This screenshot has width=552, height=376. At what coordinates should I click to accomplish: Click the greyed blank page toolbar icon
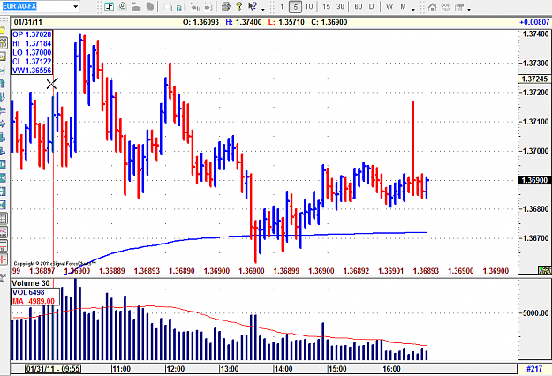click(168, 7)
